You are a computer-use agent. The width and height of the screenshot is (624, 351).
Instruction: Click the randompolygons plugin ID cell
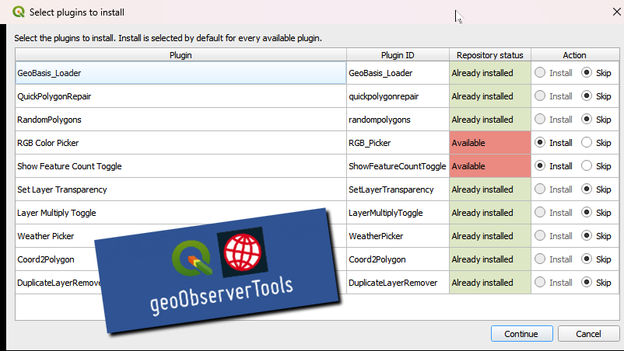pos(398,119)
